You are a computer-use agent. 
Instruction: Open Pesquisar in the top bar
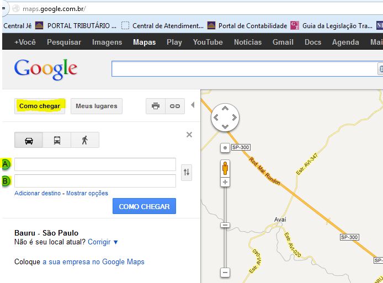point(64,42)
